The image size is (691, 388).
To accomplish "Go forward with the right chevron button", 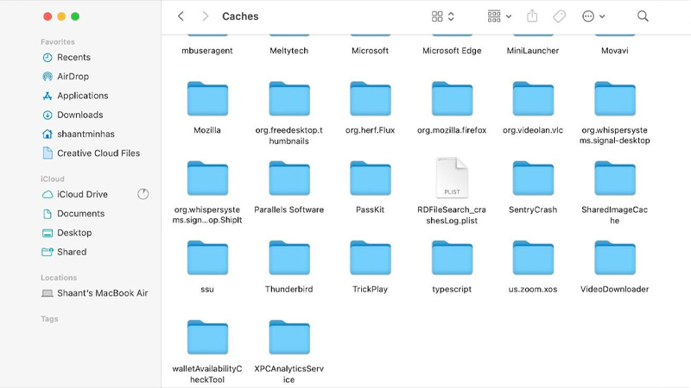I will 205,16.
